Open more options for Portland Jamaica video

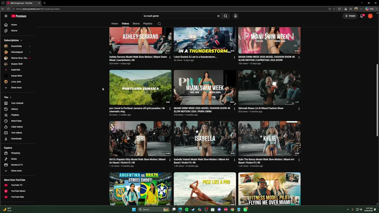click(x=170, y=109)
